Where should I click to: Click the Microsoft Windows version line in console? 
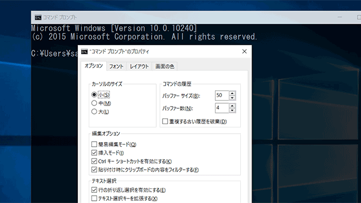coord(114,28)
